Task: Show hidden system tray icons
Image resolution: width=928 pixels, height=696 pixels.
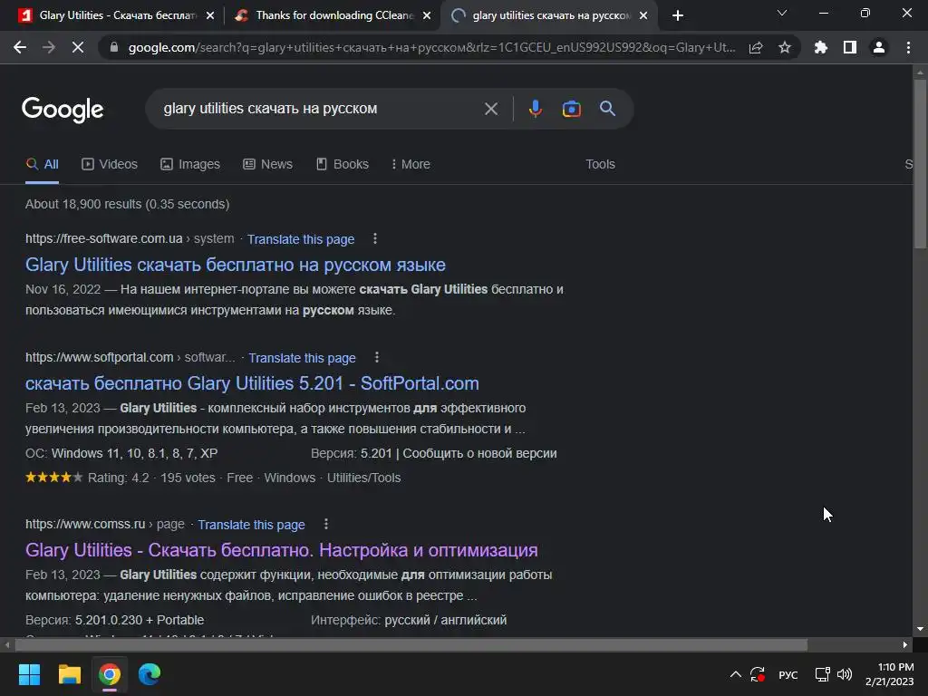Action: point(735,674)
